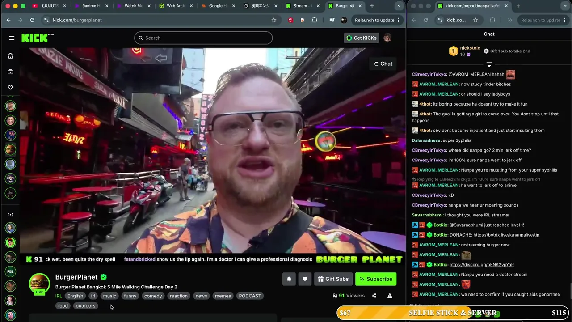Open the Browse icon in Kick sidebar
This screenshot has width=572, height=322.
[x=10, y=72]
